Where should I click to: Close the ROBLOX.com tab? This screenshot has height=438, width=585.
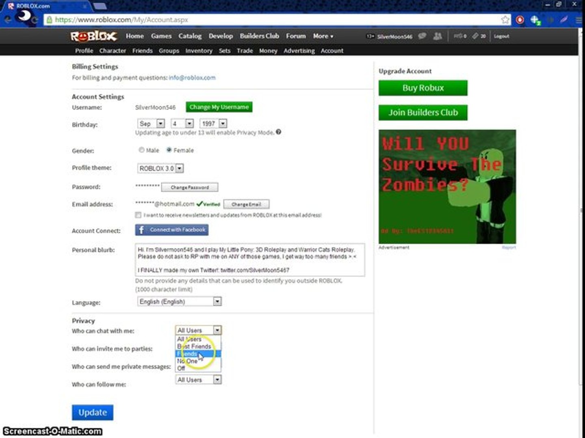[x=85, y=6]
